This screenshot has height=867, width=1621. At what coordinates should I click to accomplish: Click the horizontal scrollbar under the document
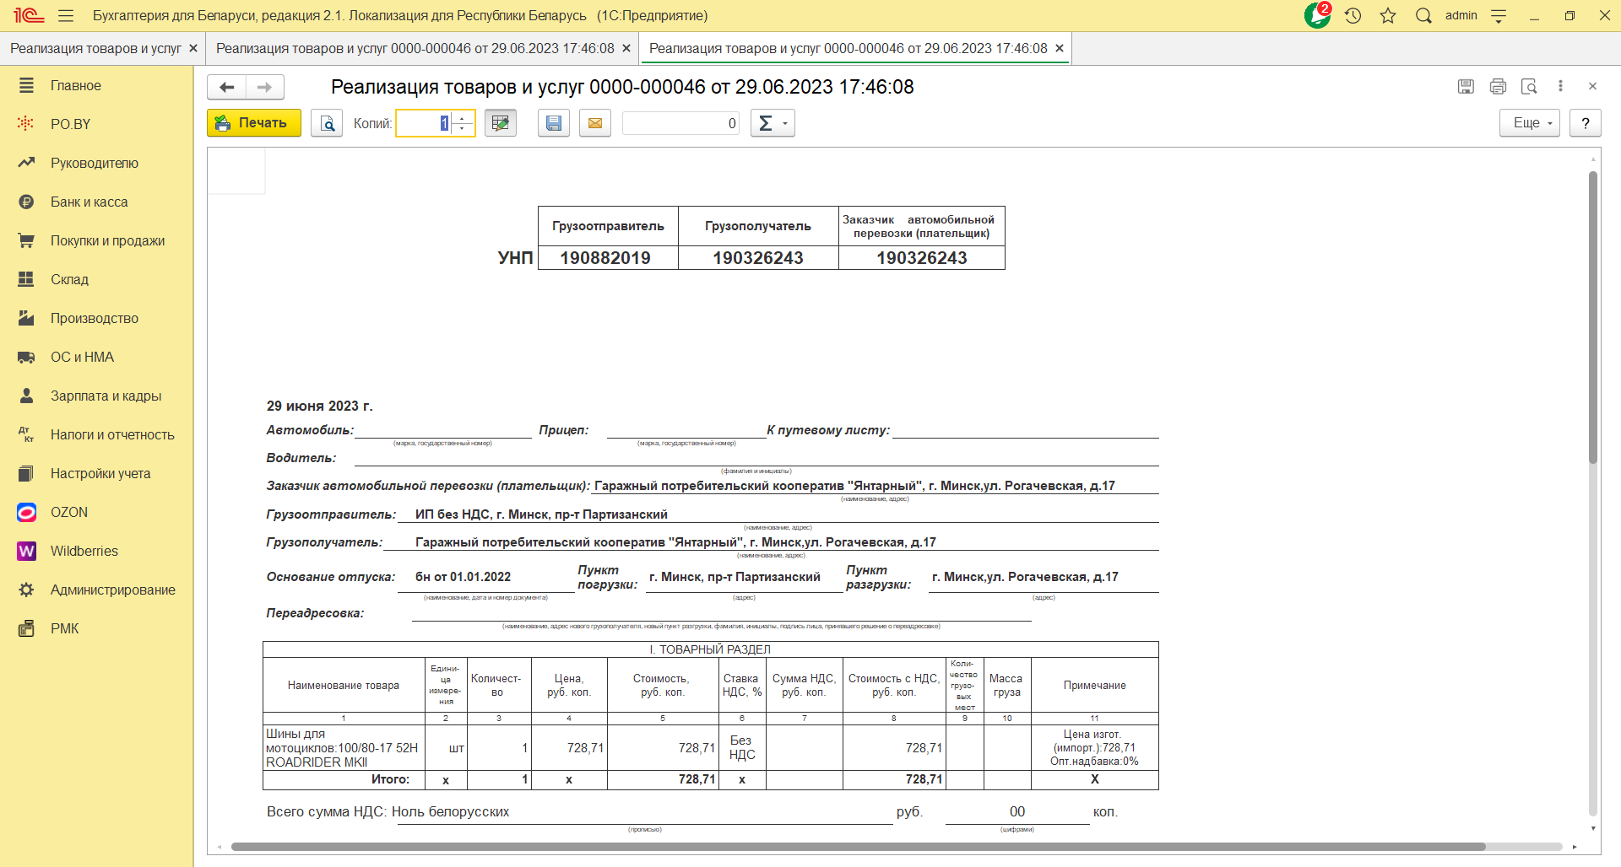857,847
